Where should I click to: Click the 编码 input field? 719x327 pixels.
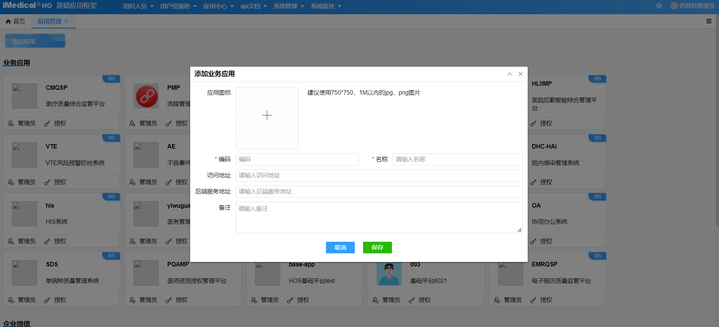pyautogui.click(x=297, y=159)
